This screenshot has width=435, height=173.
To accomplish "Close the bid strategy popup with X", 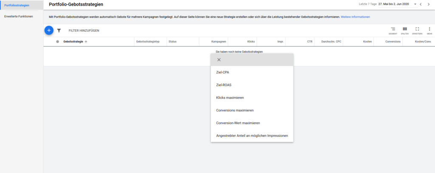I will (219, 60).
